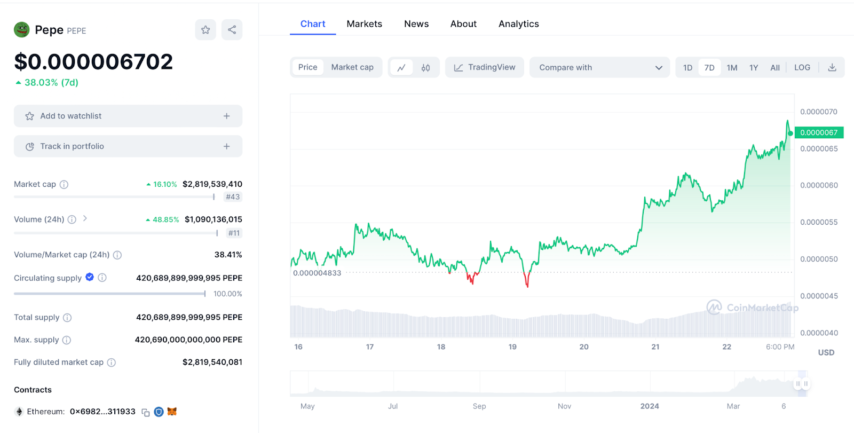Open the Markets tab
This screenshot has width=854, height=433.
365,24
